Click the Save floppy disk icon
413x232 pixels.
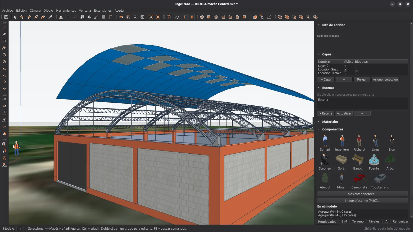6,17
